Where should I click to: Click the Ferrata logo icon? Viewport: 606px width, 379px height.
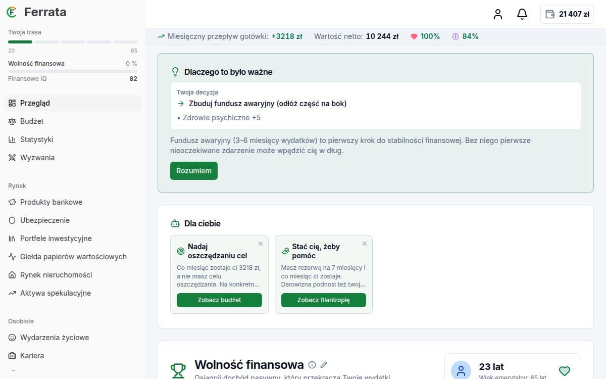click(12, 12)
